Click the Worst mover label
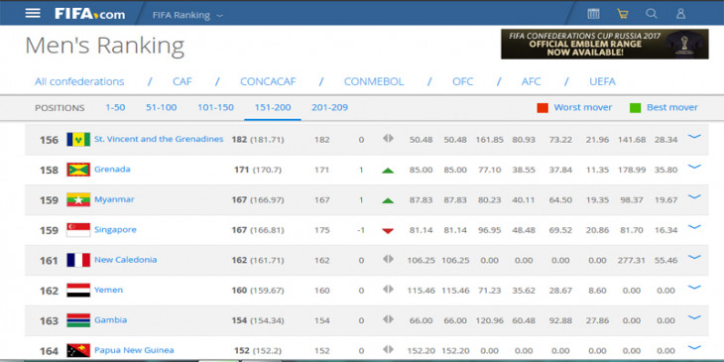This screenshot has height=362, width=724. (583, 107)
